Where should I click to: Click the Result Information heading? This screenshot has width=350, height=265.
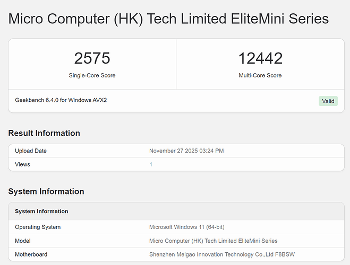pyautogui.click(x=44, y=133)
